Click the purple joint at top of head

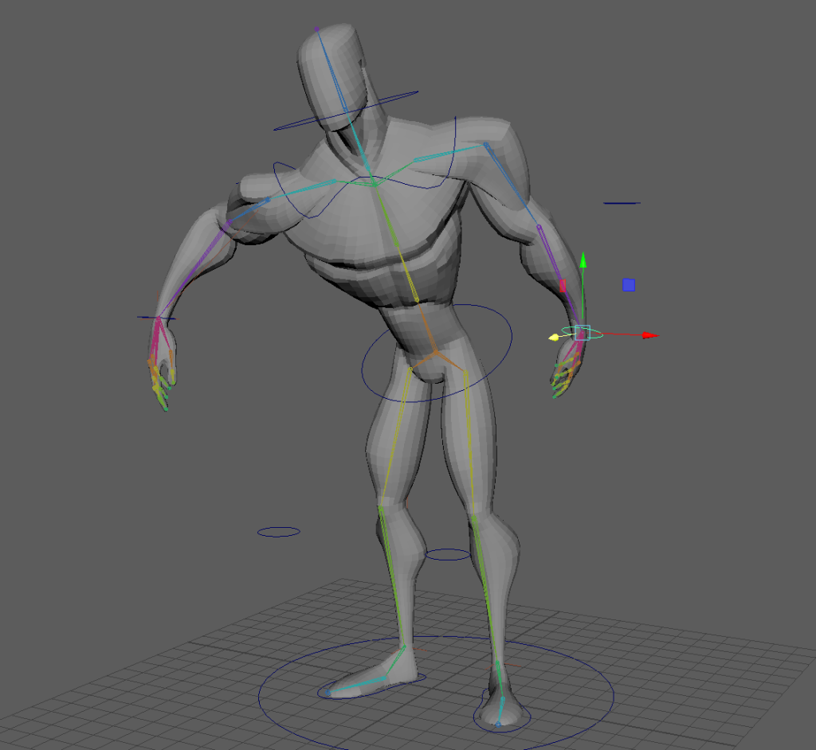(x=316, y=29)
